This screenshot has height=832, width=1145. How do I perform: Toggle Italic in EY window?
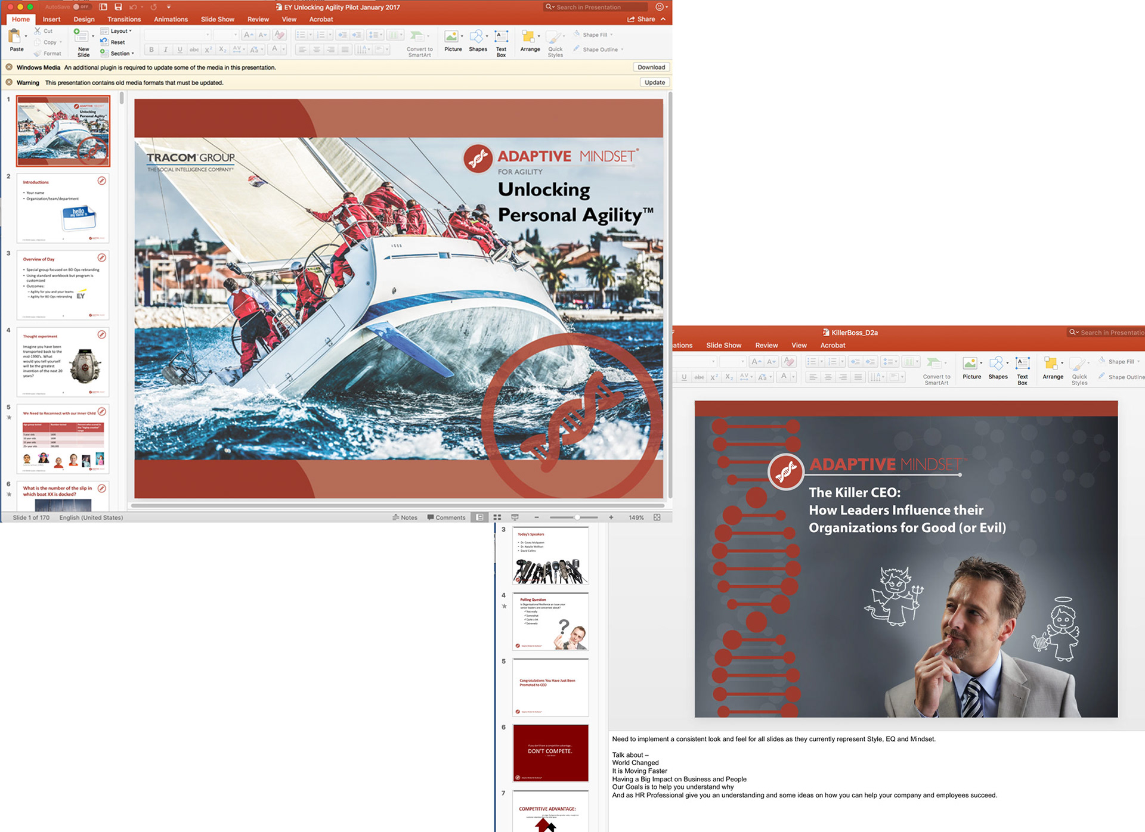(166, 49)
